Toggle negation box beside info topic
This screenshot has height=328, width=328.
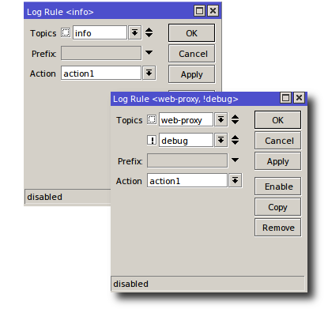click(x=66, y=32)
